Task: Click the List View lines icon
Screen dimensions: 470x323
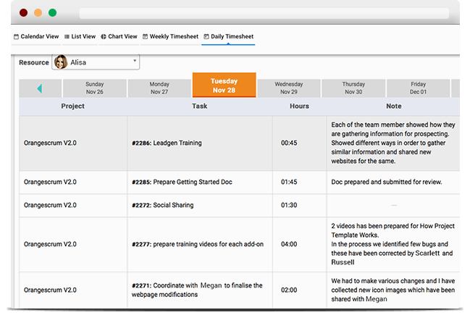Action: click(x=67, y=36)
